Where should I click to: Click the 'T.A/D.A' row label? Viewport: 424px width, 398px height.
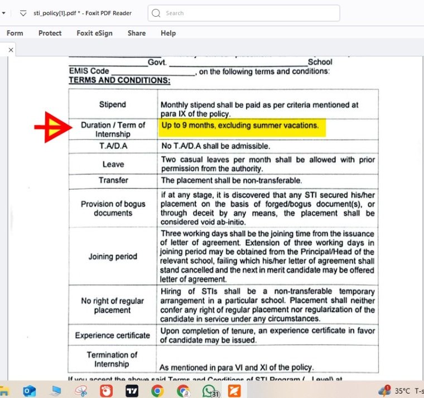point(113,146)
